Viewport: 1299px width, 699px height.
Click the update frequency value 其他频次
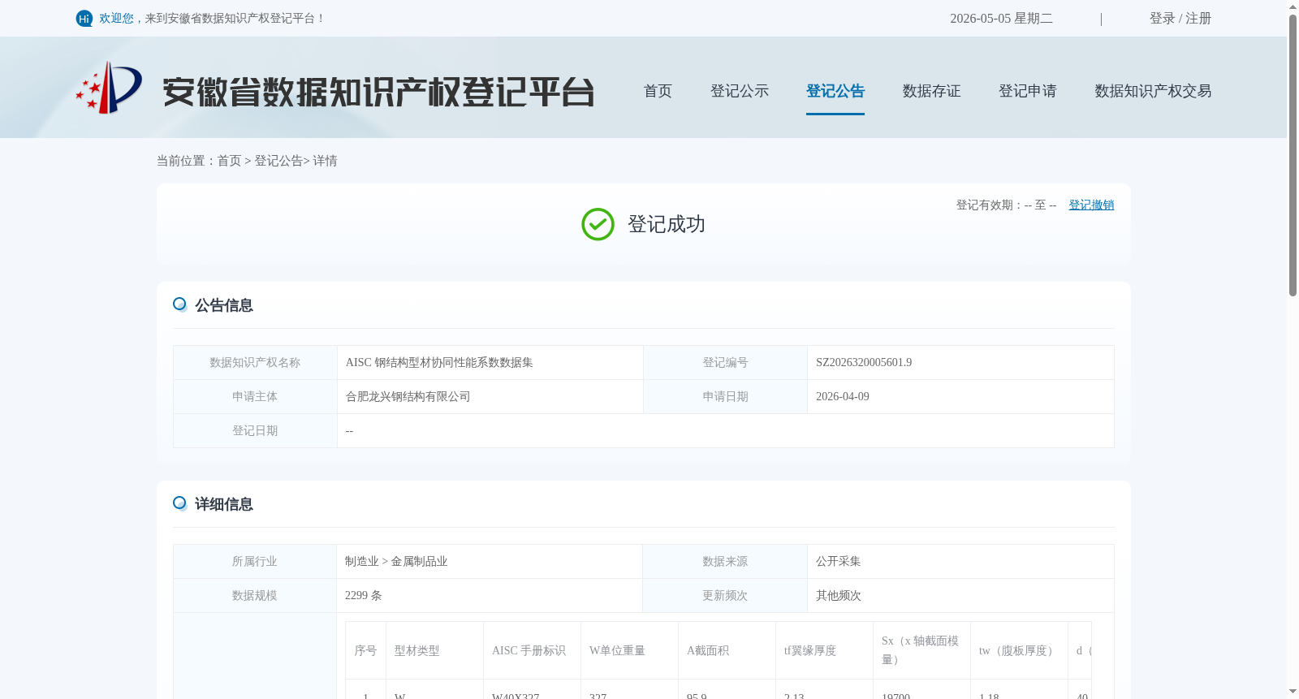[x=839, y=596]
